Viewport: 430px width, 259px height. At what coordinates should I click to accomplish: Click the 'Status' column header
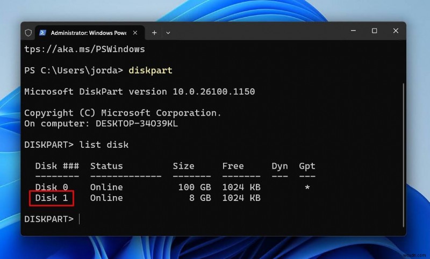point(106,166)
